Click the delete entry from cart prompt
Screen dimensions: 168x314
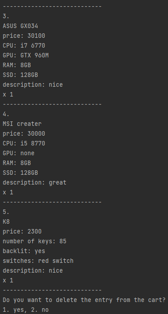(x=84, y=300)
